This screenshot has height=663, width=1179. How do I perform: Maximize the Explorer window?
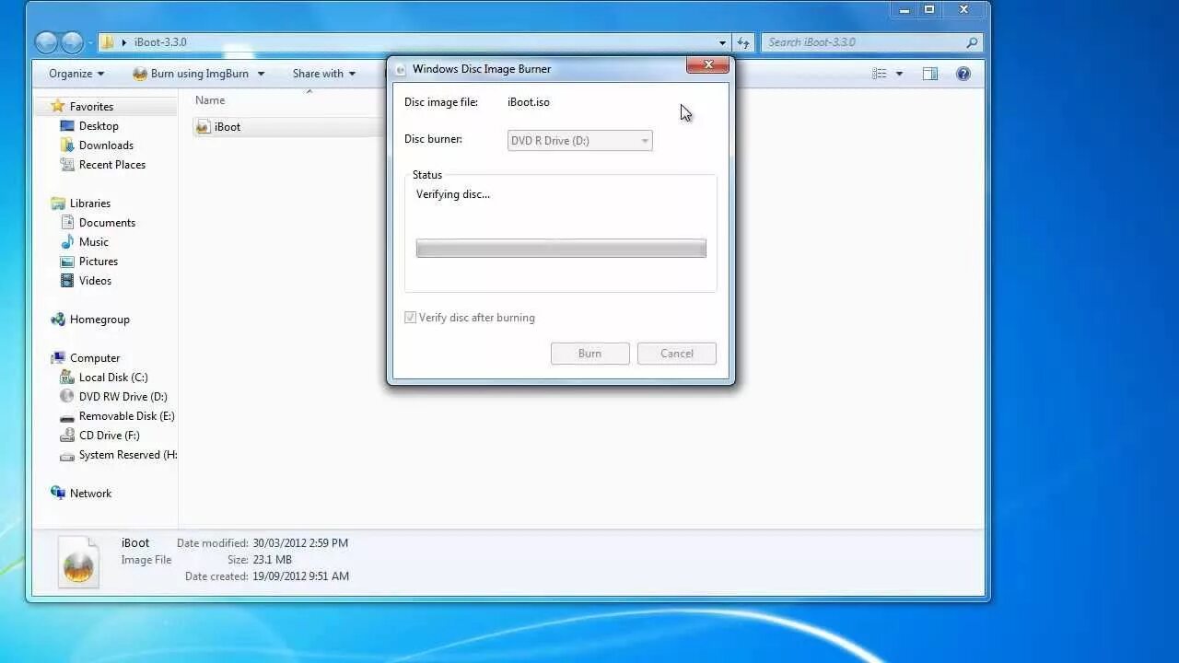pos(929,9)
